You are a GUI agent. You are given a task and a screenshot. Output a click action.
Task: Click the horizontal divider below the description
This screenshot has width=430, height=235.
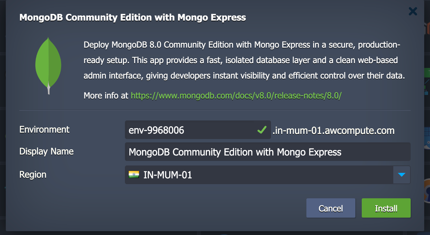(215, 110)
